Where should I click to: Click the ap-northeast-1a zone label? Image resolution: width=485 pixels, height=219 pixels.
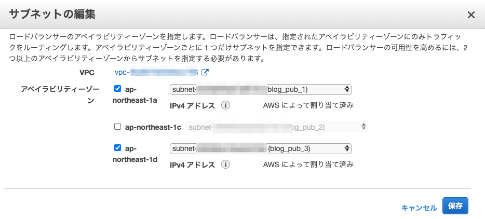(135, 94)
